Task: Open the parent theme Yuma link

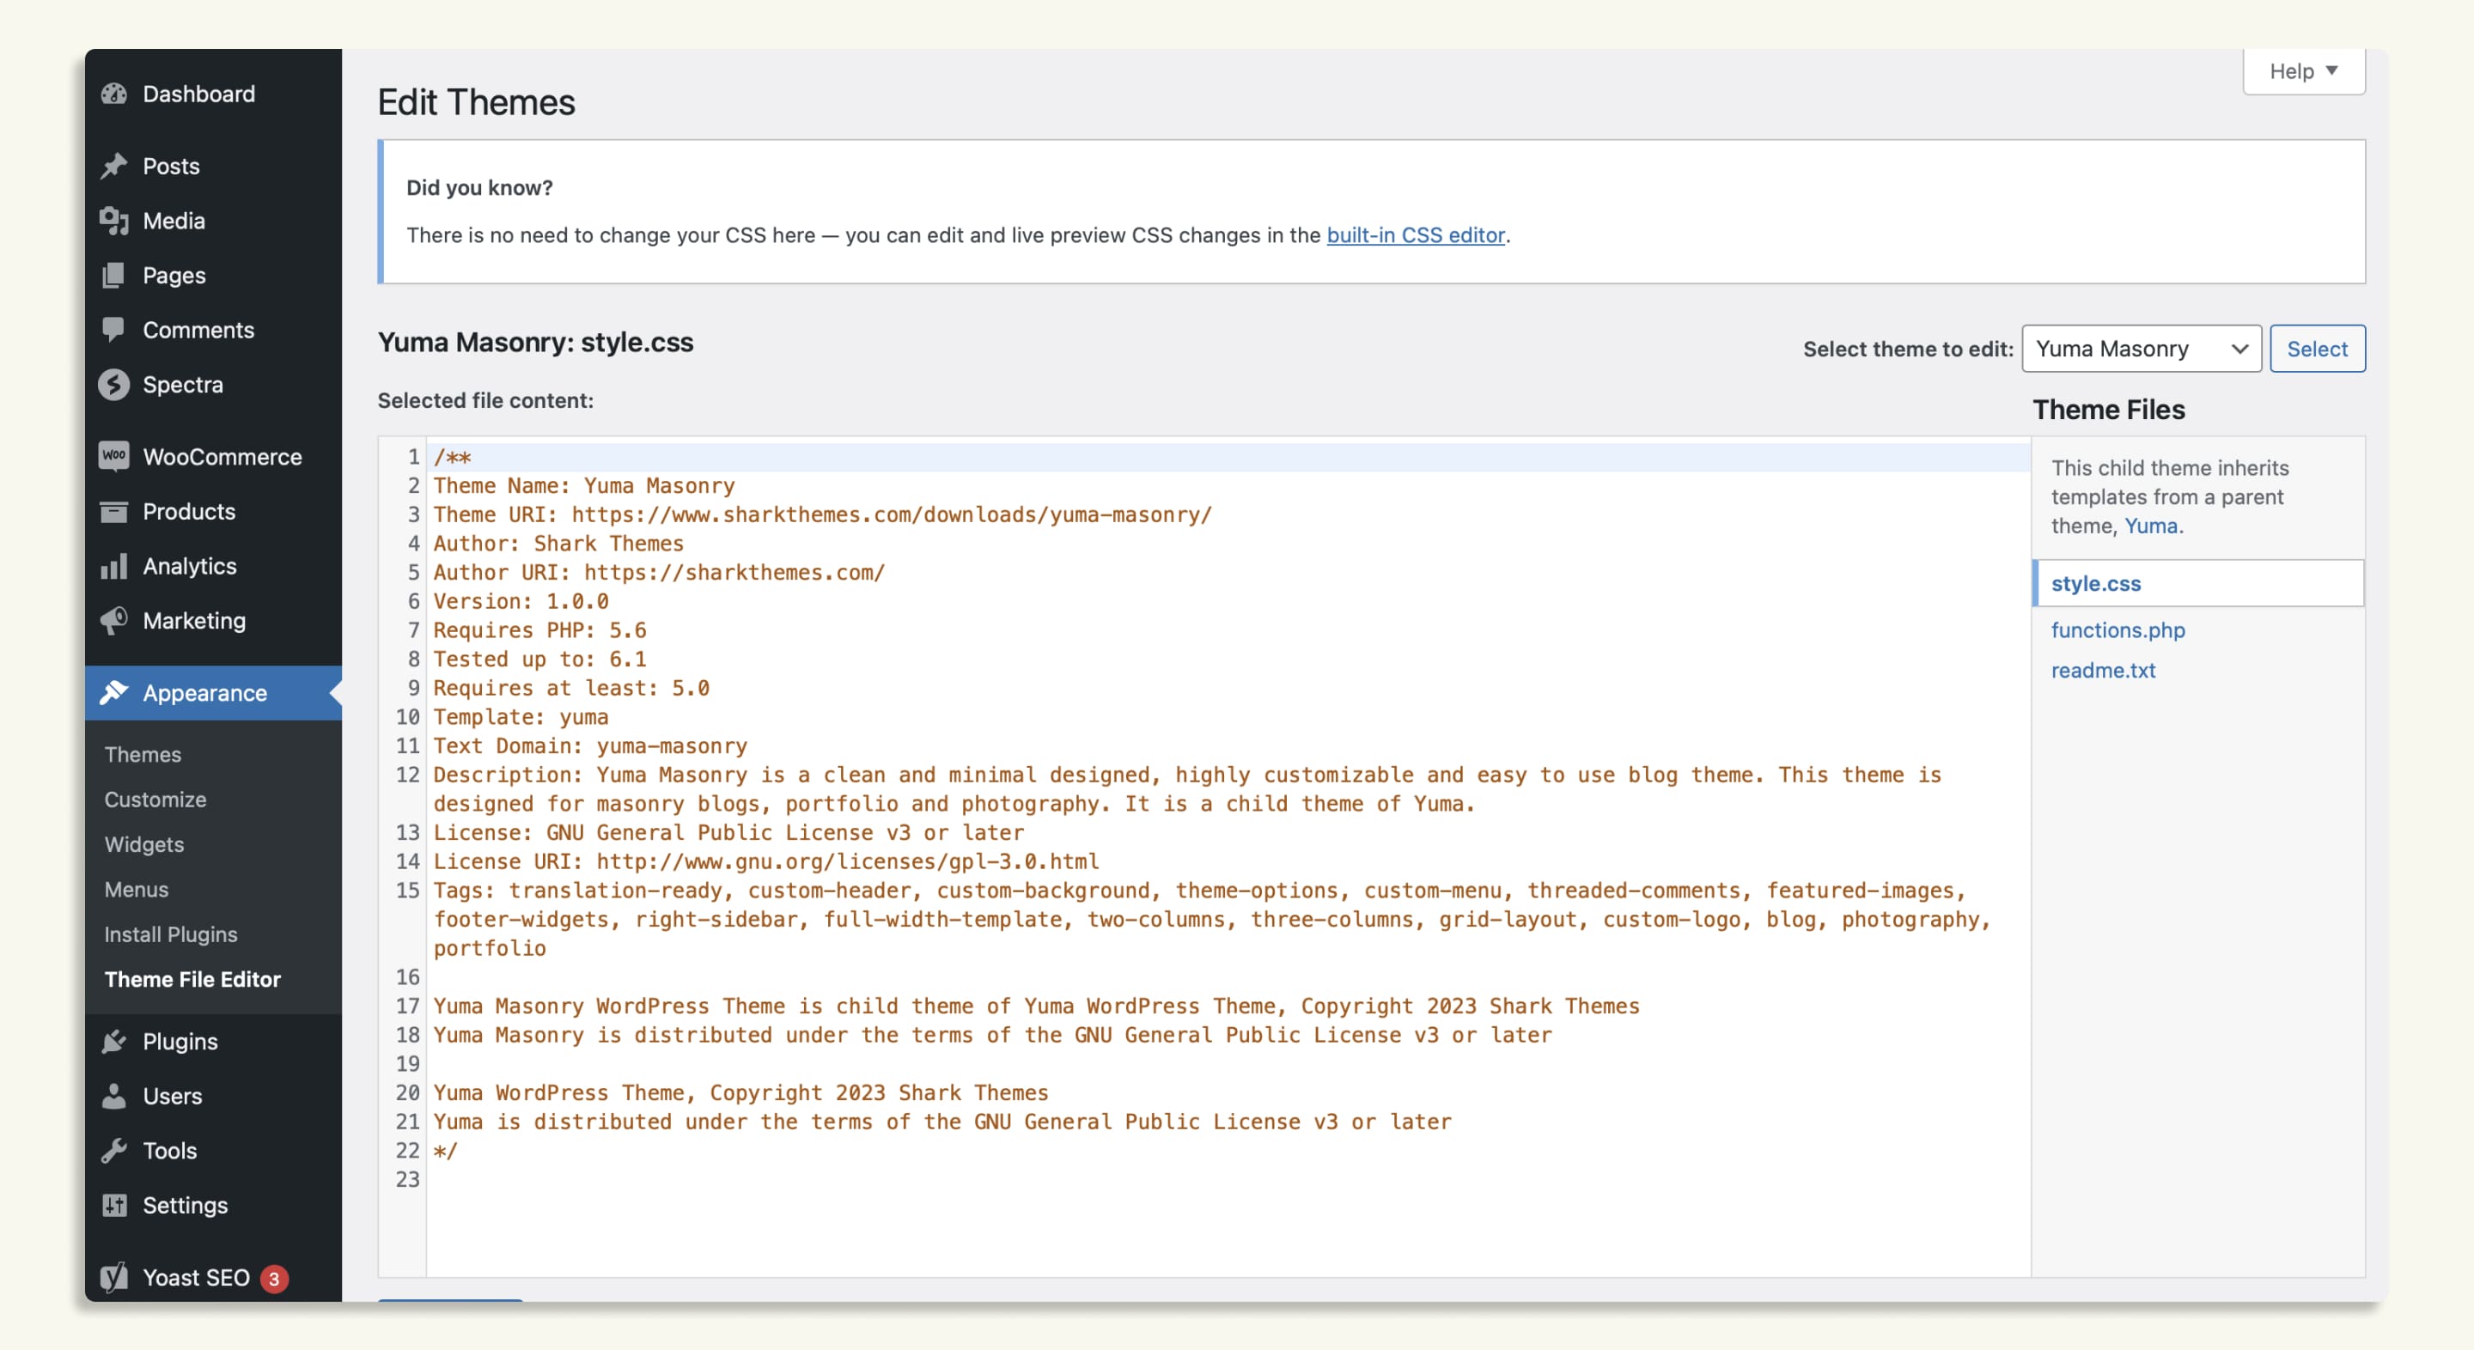Action: [x=2150, y=526]
